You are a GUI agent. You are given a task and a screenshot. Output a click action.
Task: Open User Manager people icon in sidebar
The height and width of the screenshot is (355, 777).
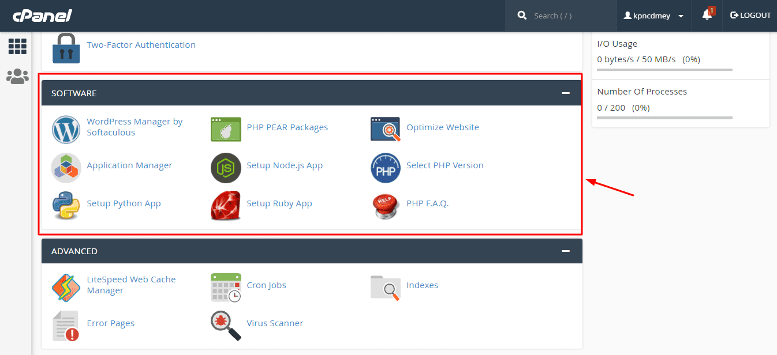tap(17, 77)
